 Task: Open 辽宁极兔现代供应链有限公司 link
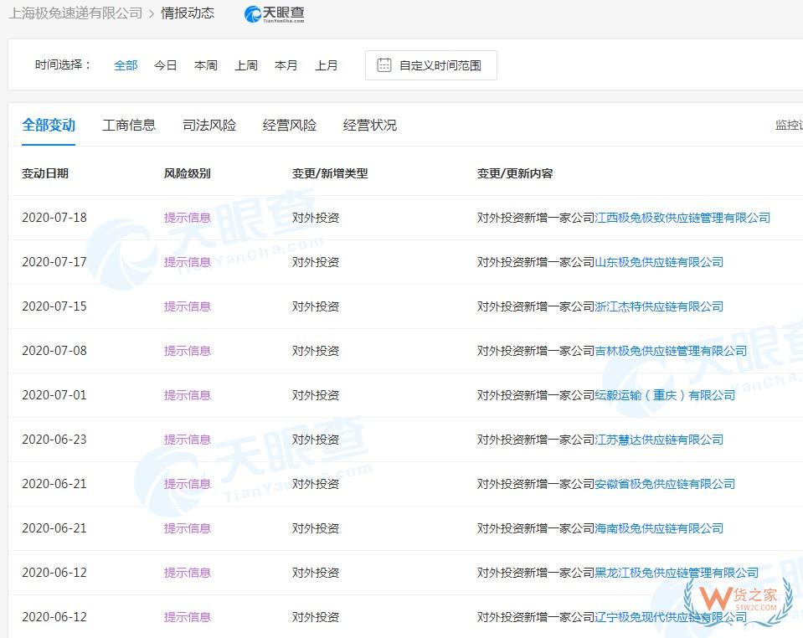tap(671, 617)
